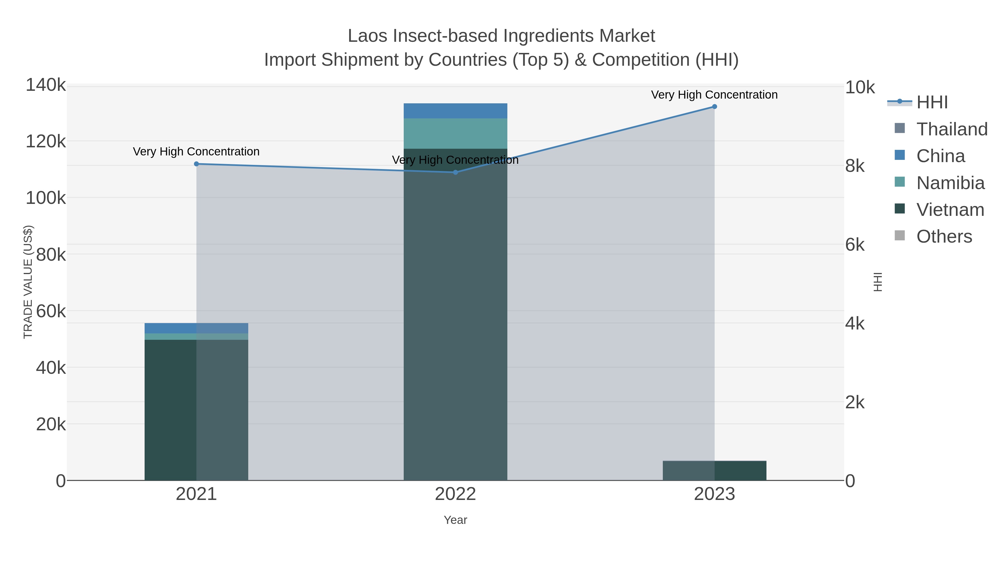Click the 2022 x-axis label
Image resolution: width=1003 pixels, height=564 pixels.
[456, 494]
